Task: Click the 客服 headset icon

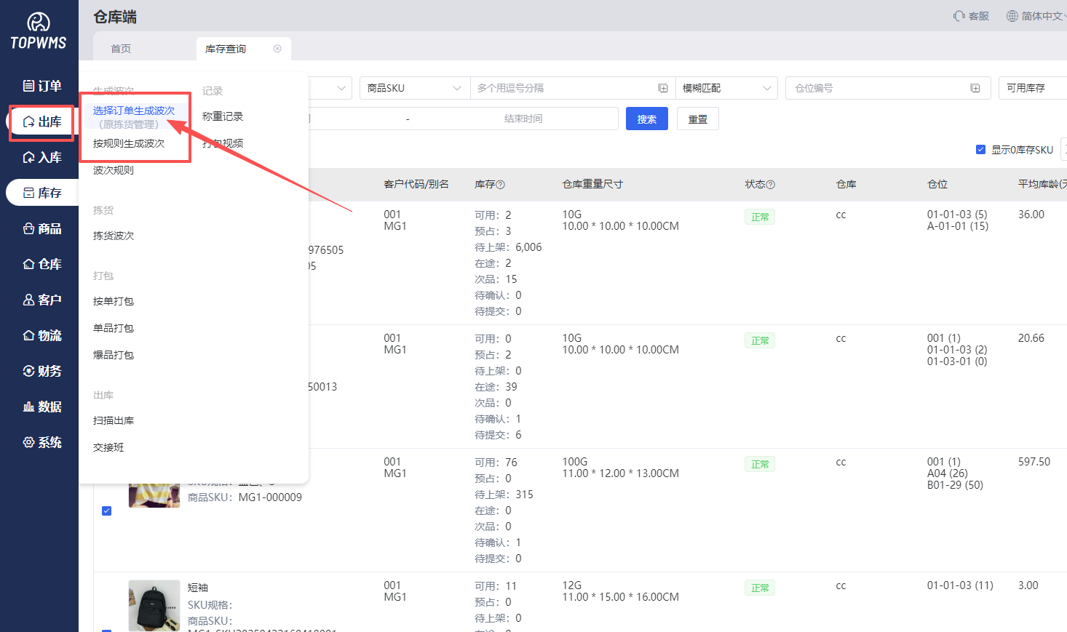Action: 959,16
